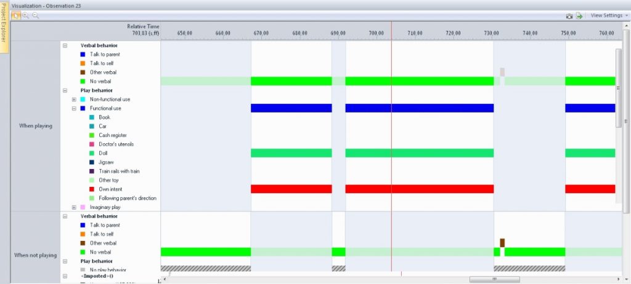Open the View Settings menu
This screenshot has width=631, height=284.
coord(609,15)
